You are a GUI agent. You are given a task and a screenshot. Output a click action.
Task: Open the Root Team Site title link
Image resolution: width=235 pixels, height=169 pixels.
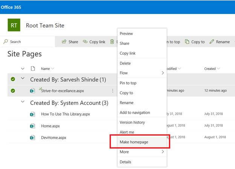tap(45, 26)
